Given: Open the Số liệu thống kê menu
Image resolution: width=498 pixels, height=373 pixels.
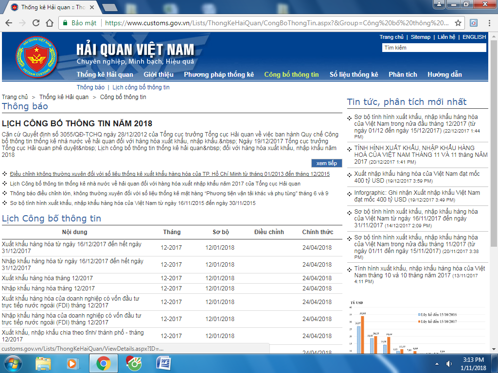Looking at the screenshot, I should (x=354, y=74).
